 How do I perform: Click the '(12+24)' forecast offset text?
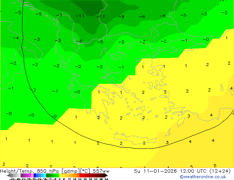tap(220, 171)
